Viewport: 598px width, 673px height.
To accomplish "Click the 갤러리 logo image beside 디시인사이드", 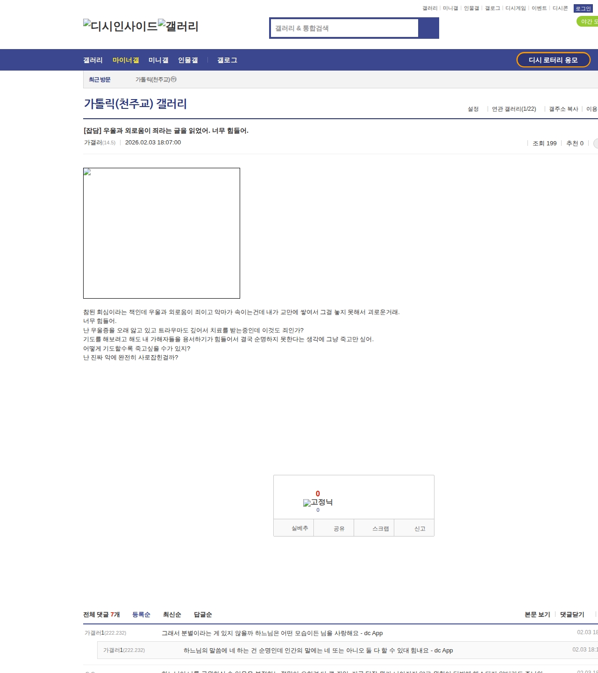I will pos(178,26).
